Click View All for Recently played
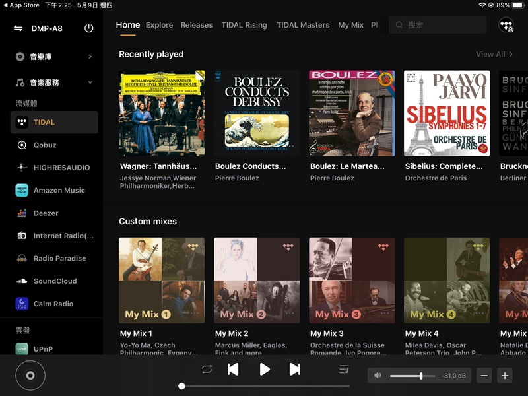 click(x=494, y=54)
